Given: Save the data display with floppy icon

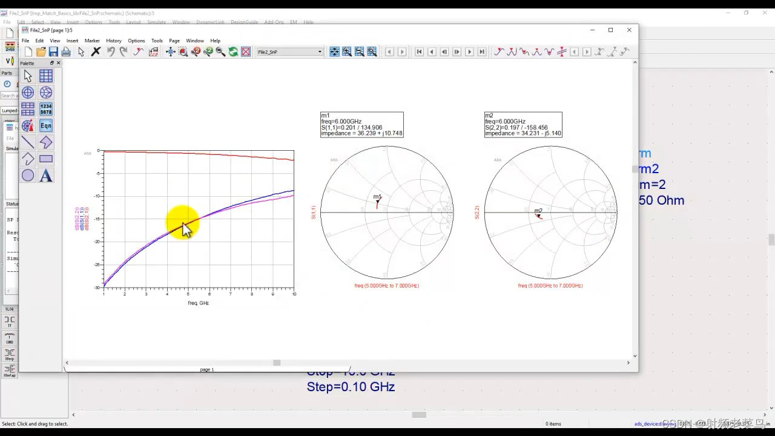Looking at the screenshot, I should pos(53,52).
